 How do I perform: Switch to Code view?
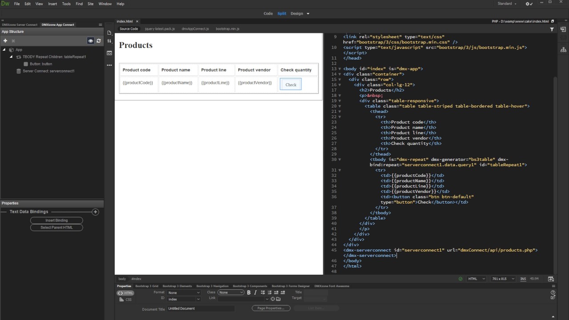coord(268,14)
